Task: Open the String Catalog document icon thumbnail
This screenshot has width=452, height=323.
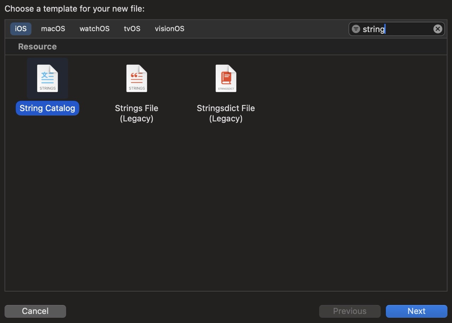Action: 47,78
